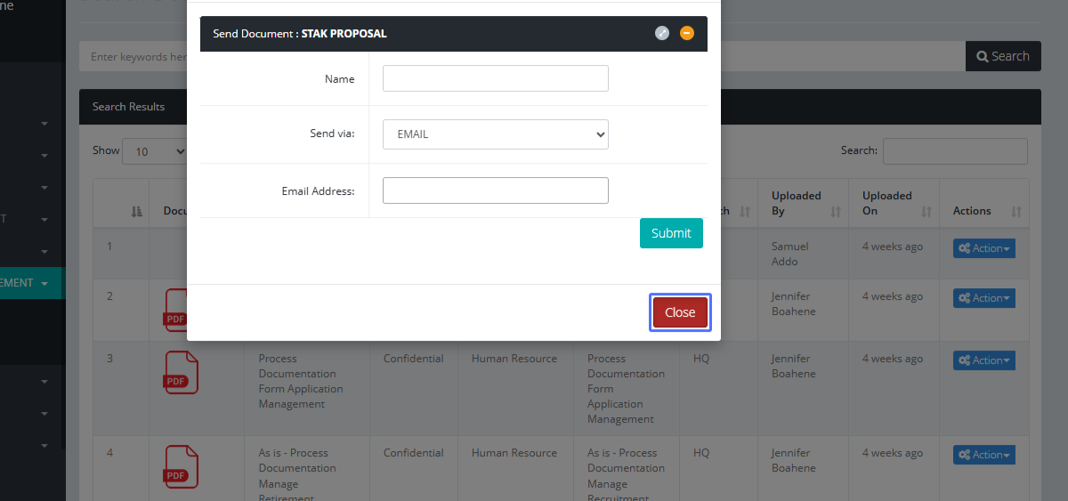Focus the Name input field
This screenshot has width=1068, height=501.
(x=495, y=78)
